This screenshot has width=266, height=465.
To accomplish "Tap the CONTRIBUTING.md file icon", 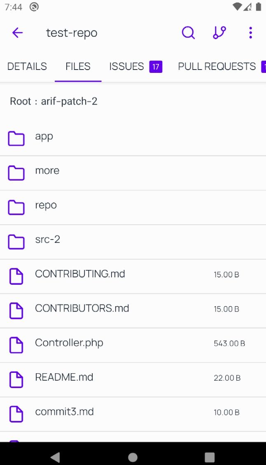I will point(16,276).
